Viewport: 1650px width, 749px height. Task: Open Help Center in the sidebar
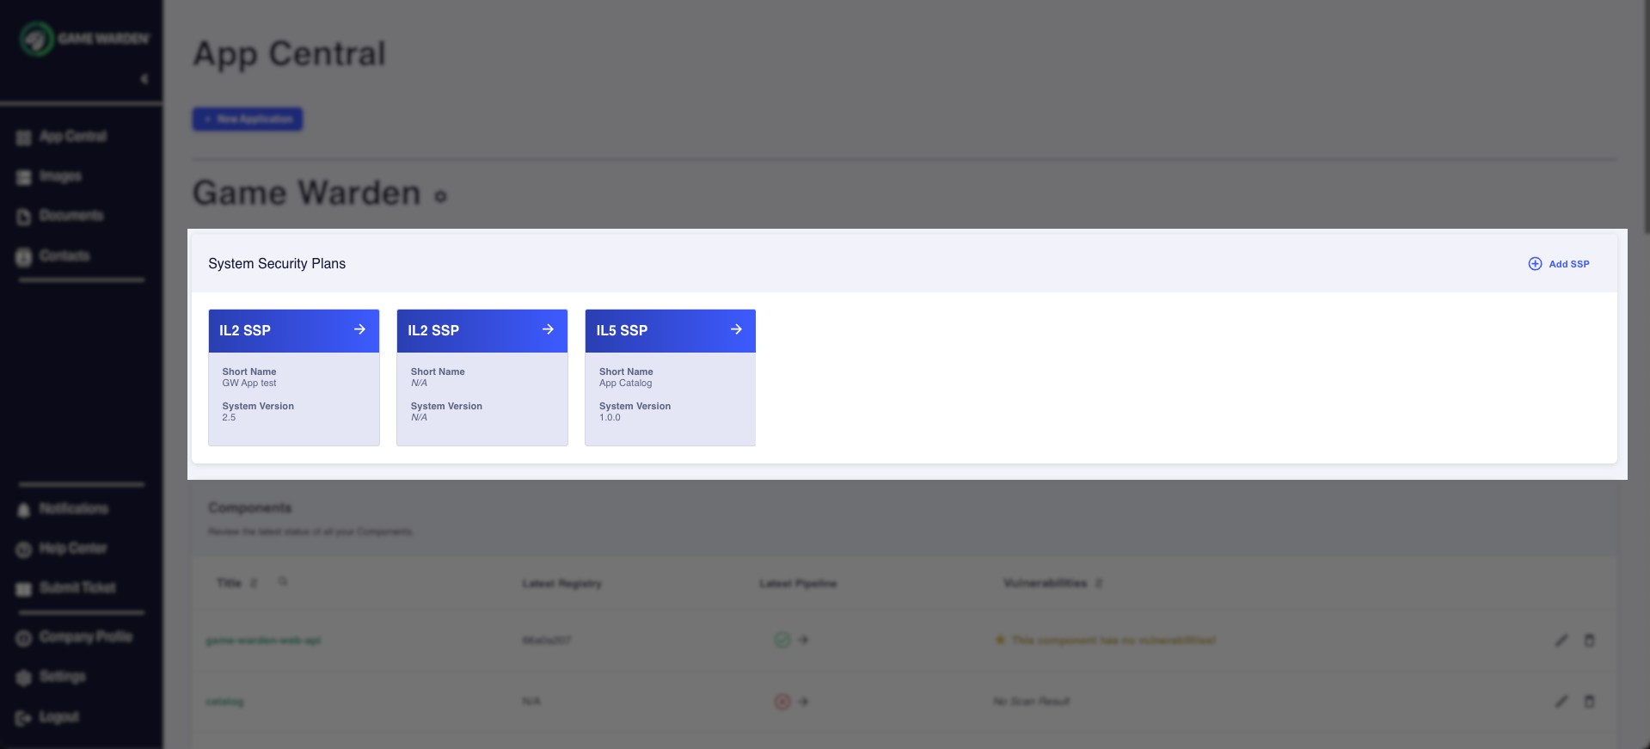62,549
